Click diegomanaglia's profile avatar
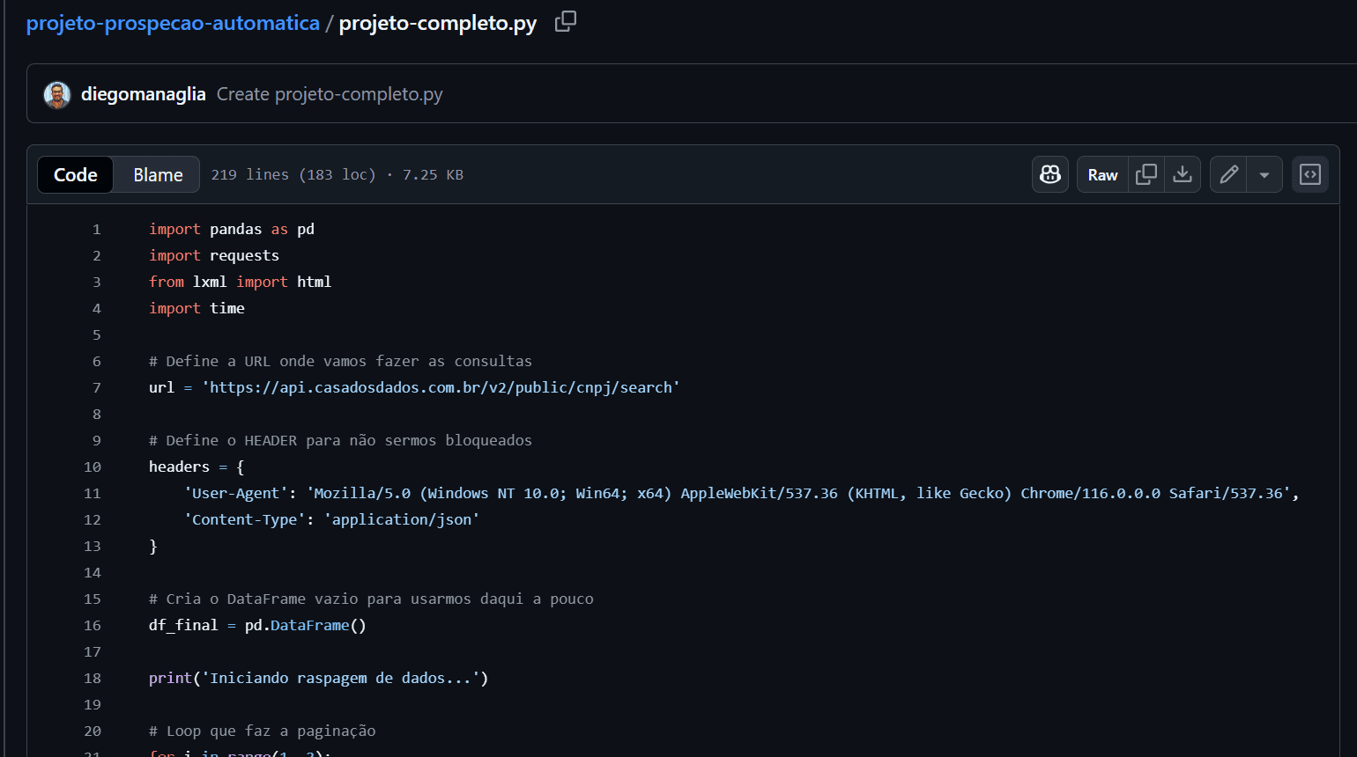Viewport: 1357px width, 757px height. pos(56,93)
